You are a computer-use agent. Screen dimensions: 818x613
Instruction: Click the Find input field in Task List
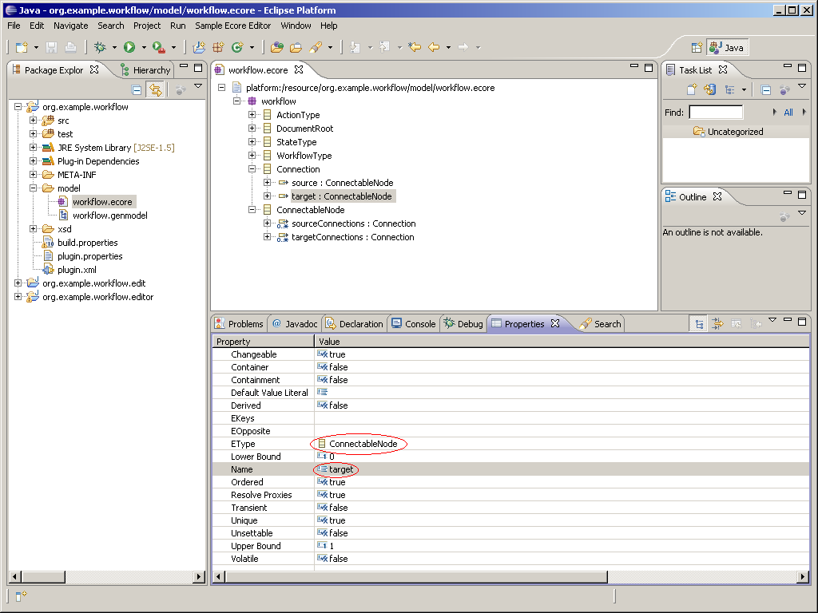[x=716, y=113]
